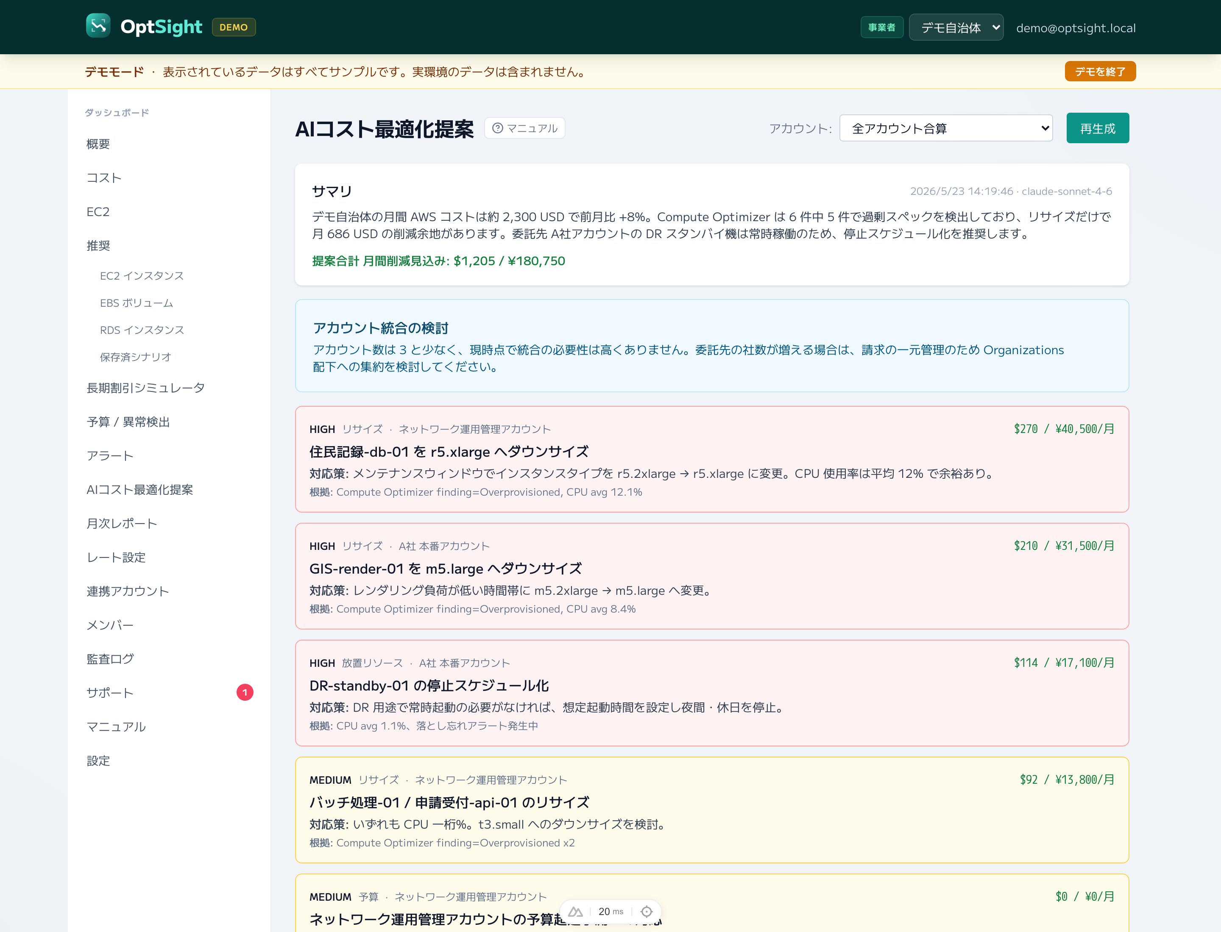1221x932 pixels.
Task: Click the 20 ms render time indicator
Action: tap(610, 912)
